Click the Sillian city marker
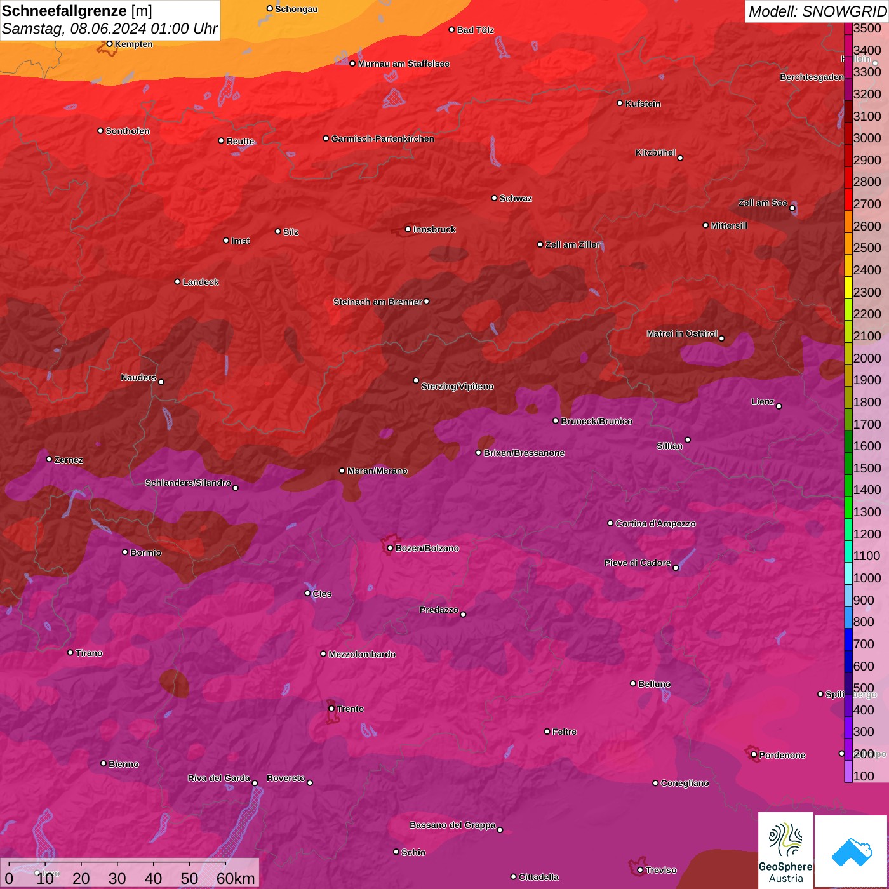The image size is (889, 889). click(x=688, y=439)
